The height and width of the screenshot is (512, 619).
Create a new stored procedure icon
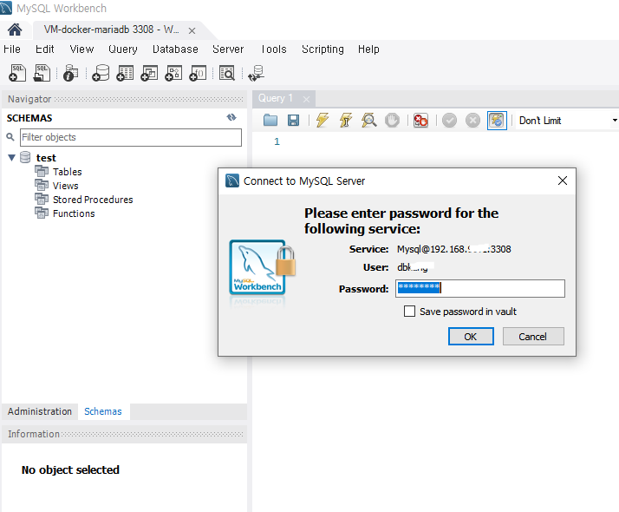[173, 73]
